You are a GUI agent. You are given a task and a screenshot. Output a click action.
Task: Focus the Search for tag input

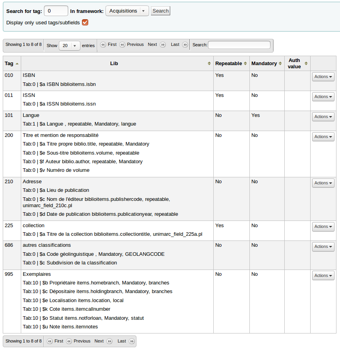(x=56, y=11)
